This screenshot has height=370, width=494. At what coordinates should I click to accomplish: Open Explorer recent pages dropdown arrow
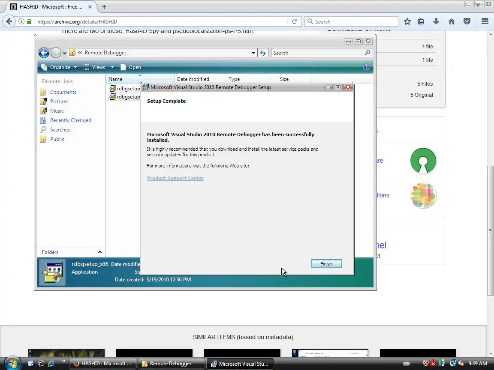[x=64, y=53]
